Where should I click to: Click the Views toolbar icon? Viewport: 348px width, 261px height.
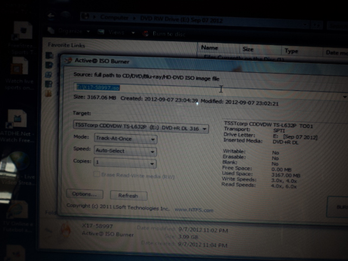coord(101,32)
